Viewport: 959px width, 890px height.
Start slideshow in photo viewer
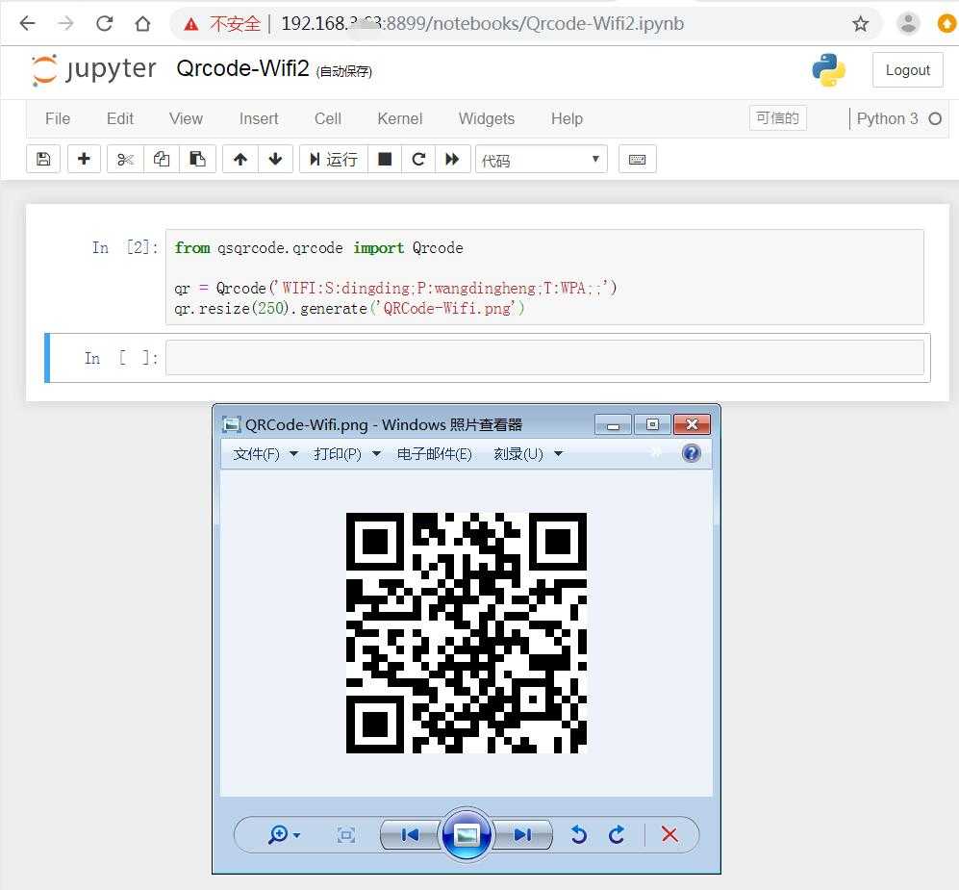point(467,835)
